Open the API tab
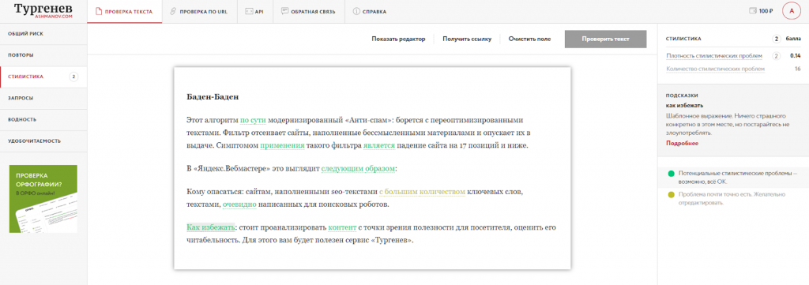Image resolution: width=809 pixels, height=285 pixels. coord(254,11)
